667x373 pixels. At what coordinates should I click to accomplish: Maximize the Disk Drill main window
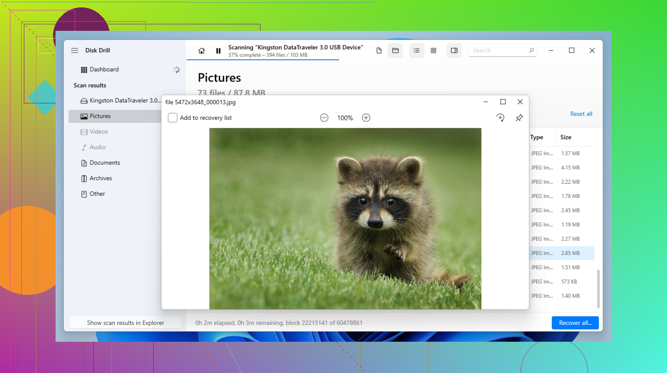(x=571, y=50)
